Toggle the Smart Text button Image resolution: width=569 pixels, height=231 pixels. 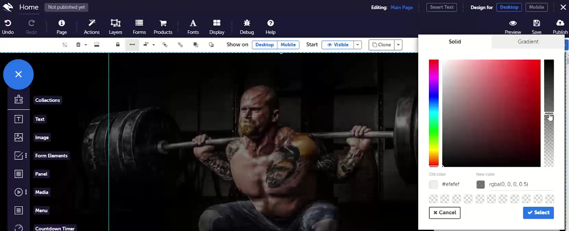point(442,7)
